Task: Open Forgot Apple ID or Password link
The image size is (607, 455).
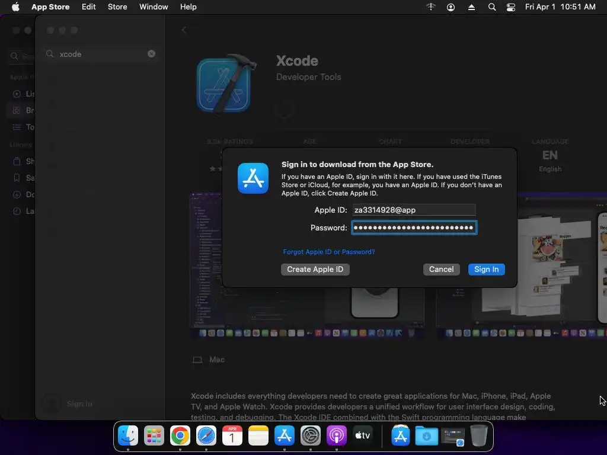Action: click(x=328, y=252)
